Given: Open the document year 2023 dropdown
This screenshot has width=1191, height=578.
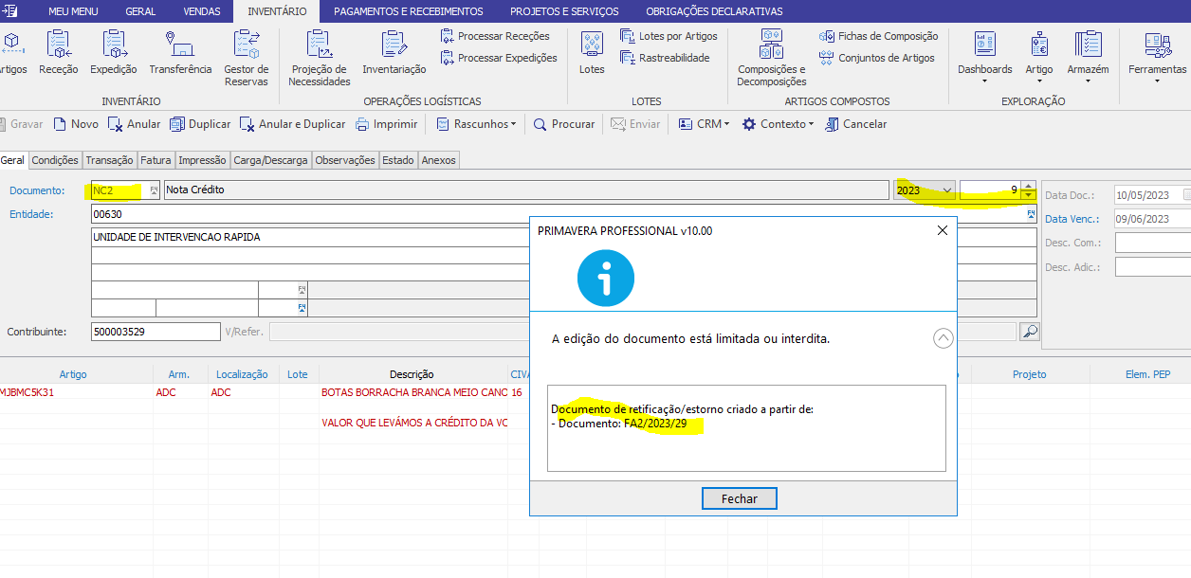Looking at the screenshot, I should click(946, 190).
